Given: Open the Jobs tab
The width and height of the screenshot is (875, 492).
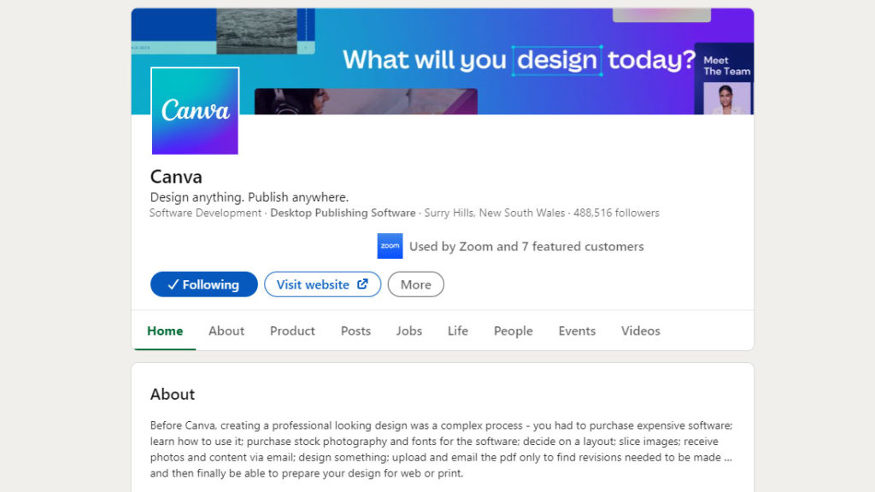Looking at the screenshot, I should point(408,331).
